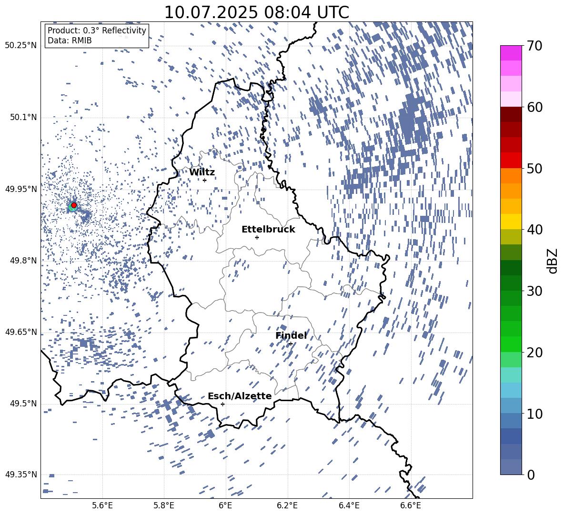The width and height of the screenshot is (564, 515).
Task: Click the colorbar tick label 70
Action: tap(534, 46)
